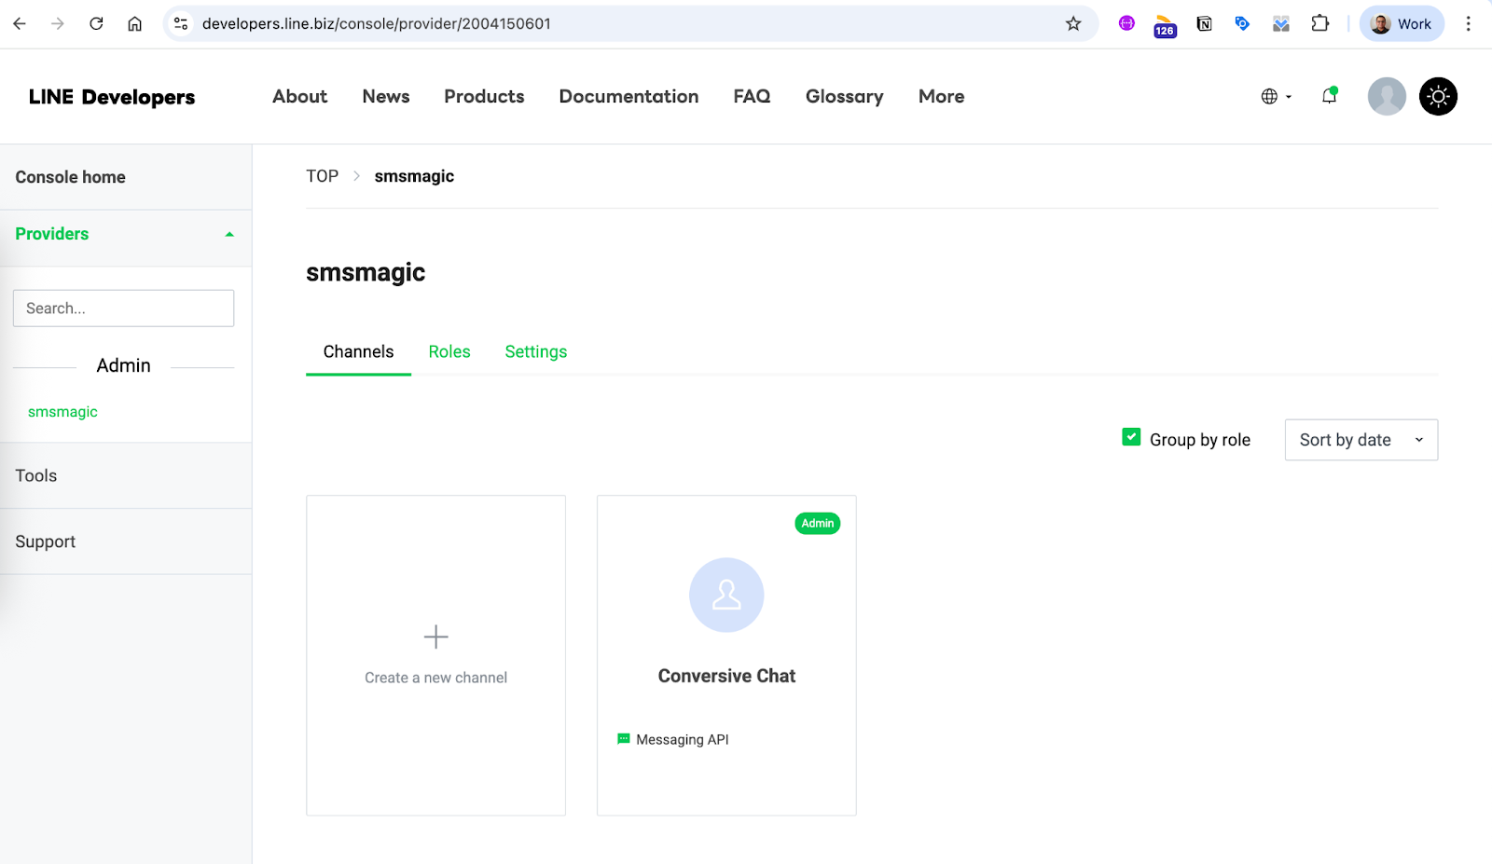Click the plus icon to create channel
This screenshot has width=1492, height=864.
(435, 637)
